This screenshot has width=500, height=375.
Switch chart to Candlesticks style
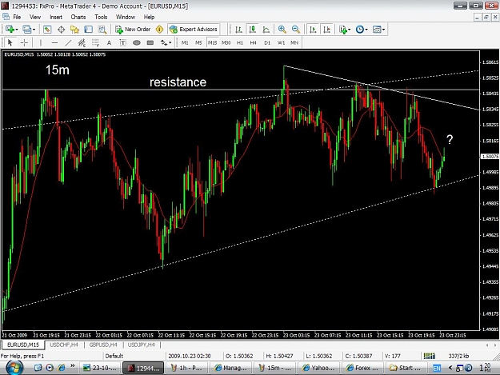click(x=253, y=30)
